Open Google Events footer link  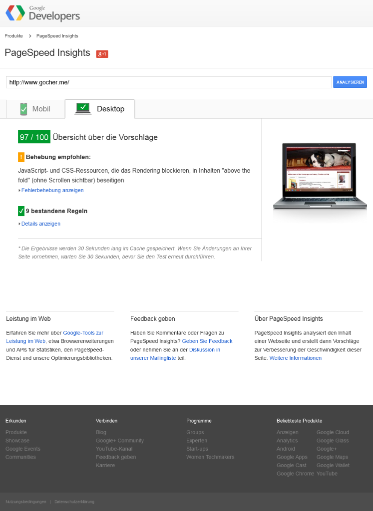point(23,449)
